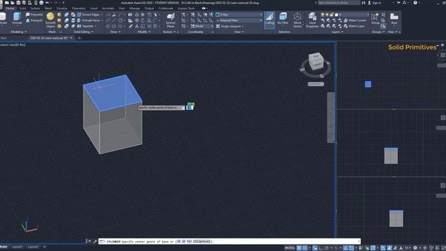Viewport: 446px width, 251px height.
Task: Click the command line customize wrench icon
Action: [x=95, y=241]
